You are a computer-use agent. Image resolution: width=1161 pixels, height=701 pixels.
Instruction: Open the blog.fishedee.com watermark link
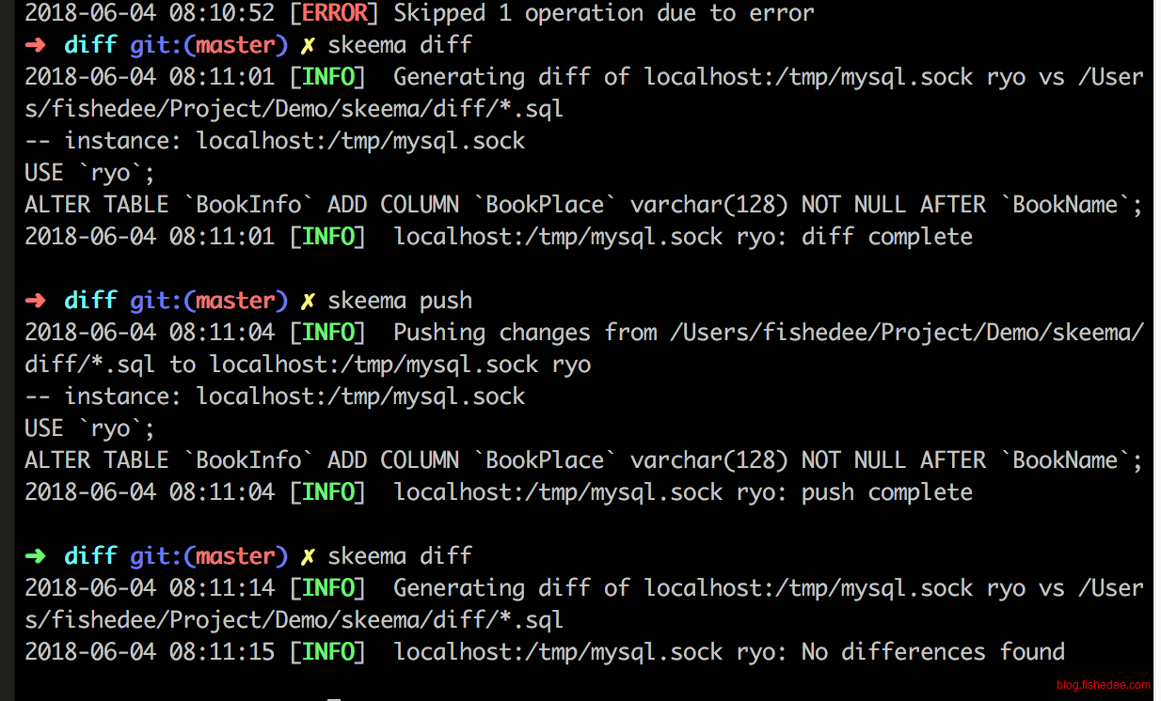(1103, 686)
